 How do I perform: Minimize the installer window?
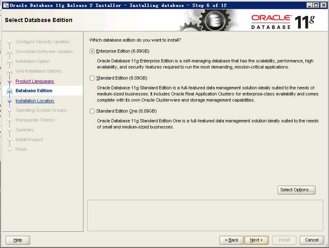click(x=309, y=5)
